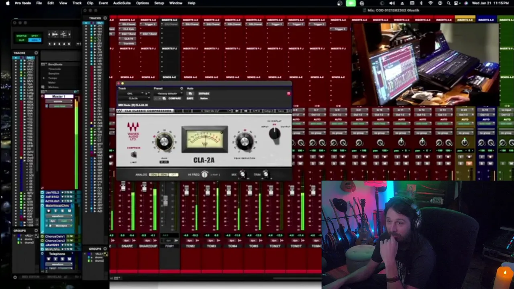This screenshot has height=289, width=514.
Task: Select zoom preset 3
Action: [59, 44]
